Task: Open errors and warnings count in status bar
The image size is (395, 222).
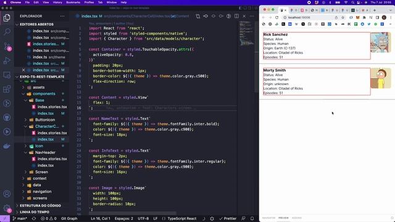Action: [49, 218]
